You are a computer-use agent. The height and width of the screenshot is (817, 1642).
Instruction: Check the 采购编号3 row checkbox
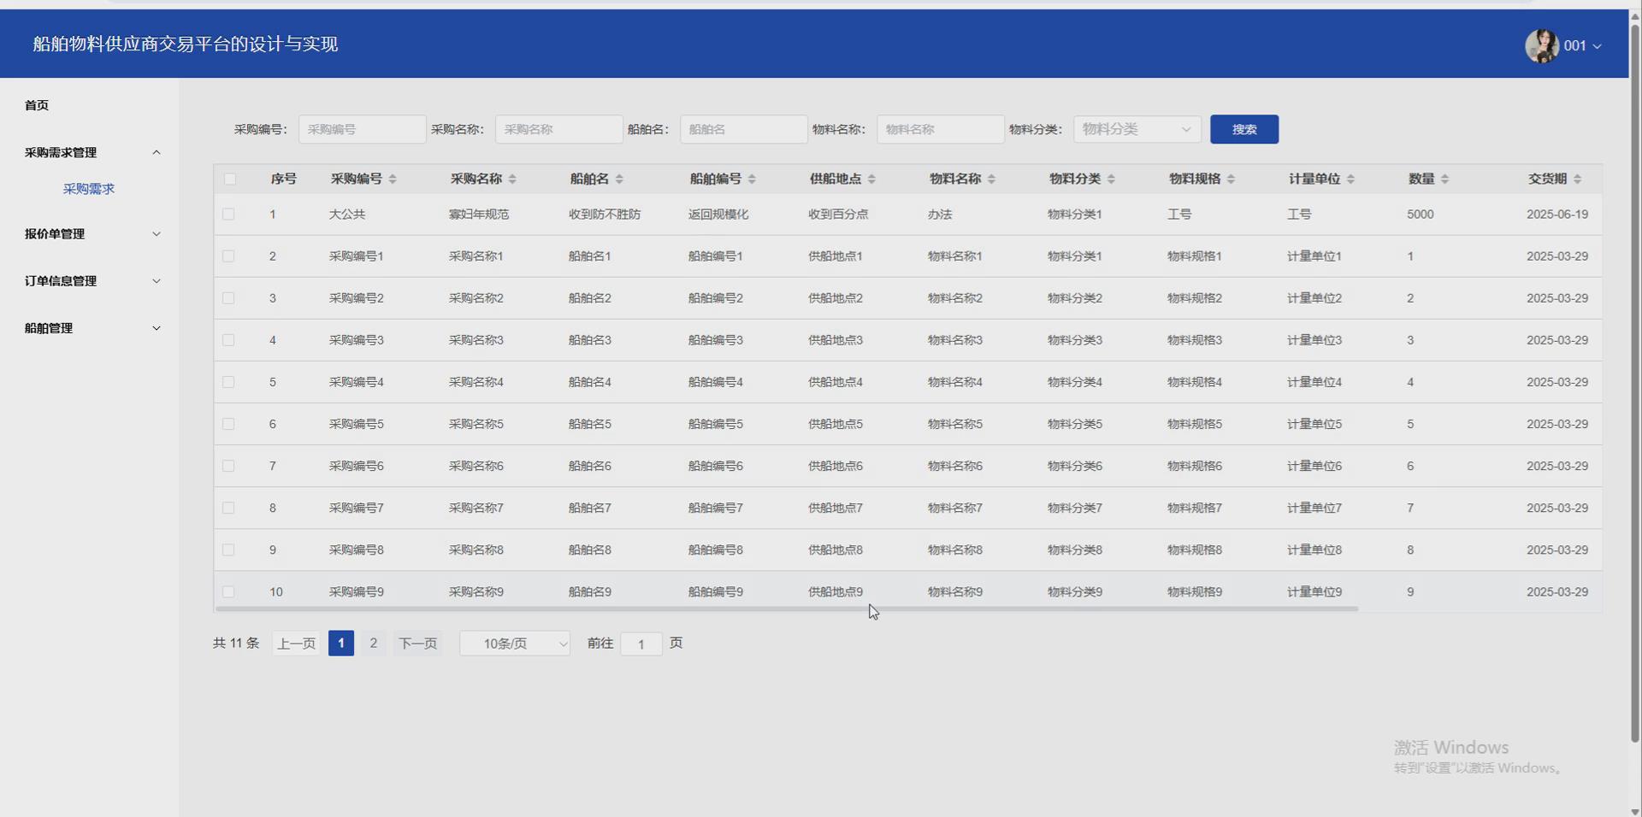point(228,339)
